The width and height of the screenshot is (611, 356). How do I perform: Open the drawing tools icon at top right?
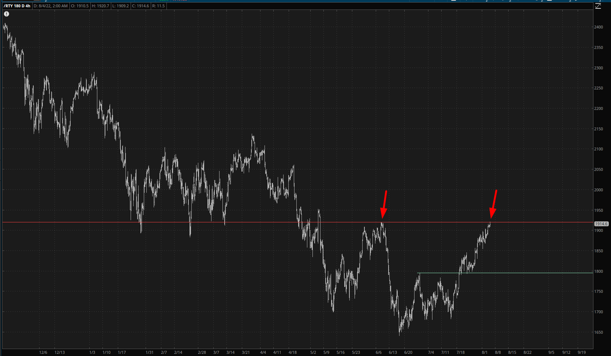[x=598, y=6]
